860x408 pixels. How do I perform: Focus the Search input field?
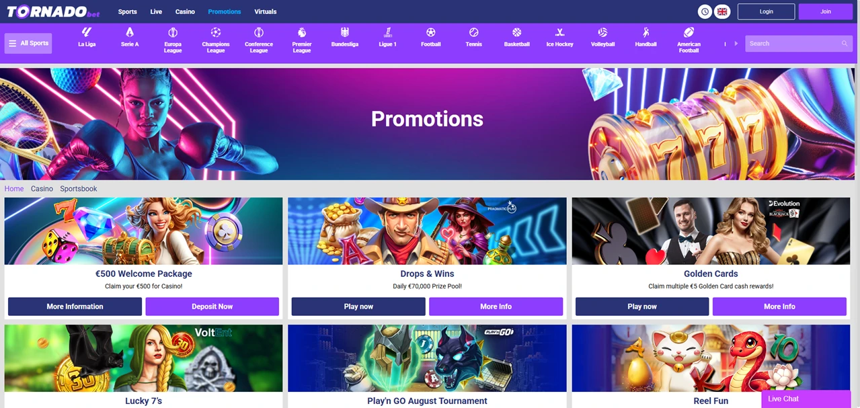click(794, 43)
